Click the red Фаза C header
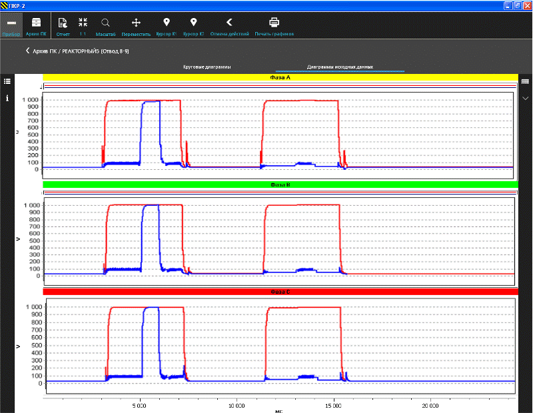The height and width of the screenshot is (413, 533). (280, 292)
